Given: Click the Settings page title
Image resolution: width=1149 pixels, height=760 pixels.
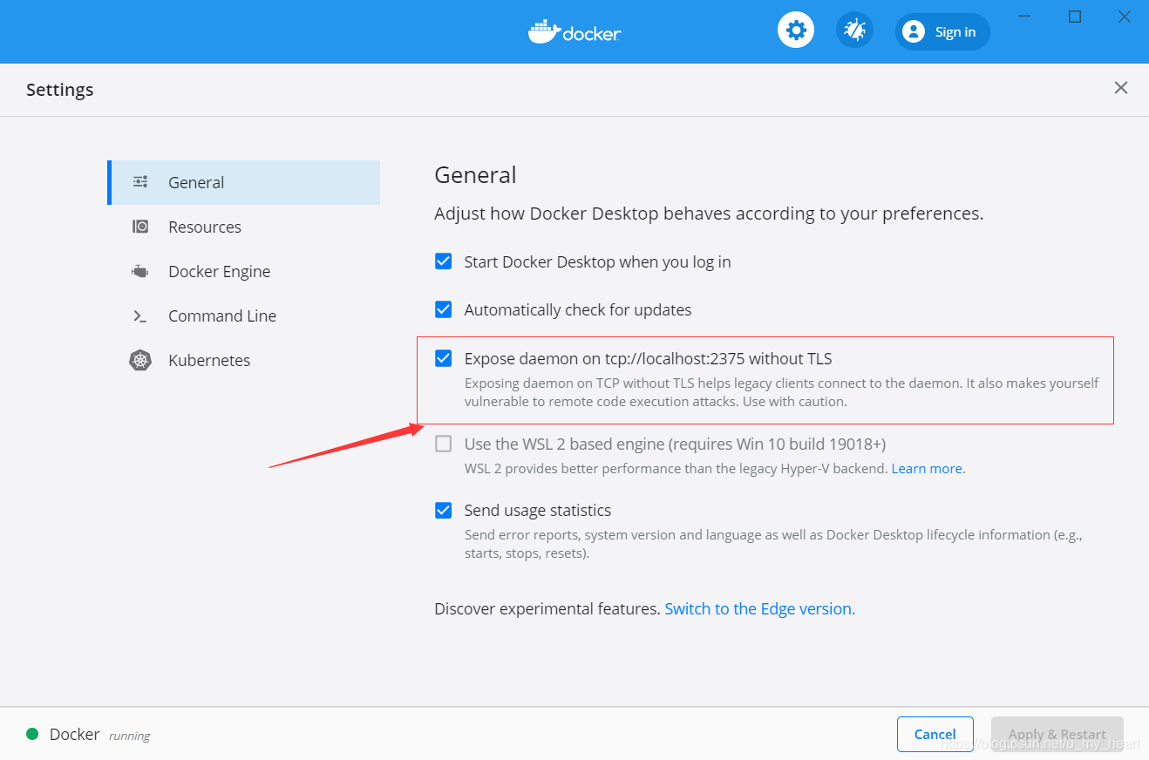Looking at the screenshot, I should tap(59, 89).
